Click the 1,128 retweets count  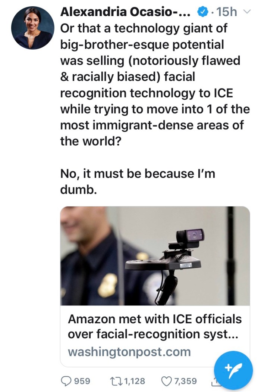[x=134, y=381]
